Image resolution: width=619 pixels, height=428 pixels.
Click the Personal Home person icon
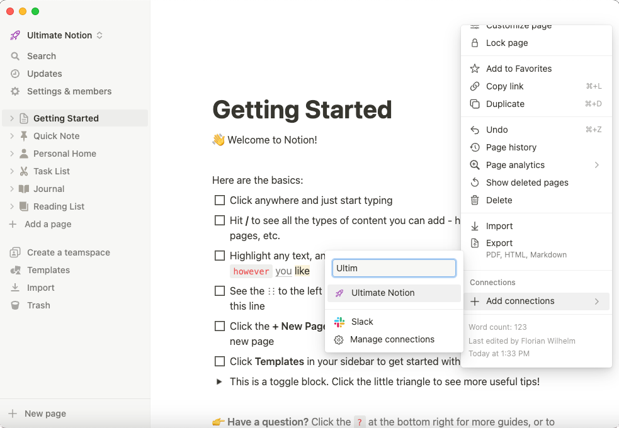point(24,154)
